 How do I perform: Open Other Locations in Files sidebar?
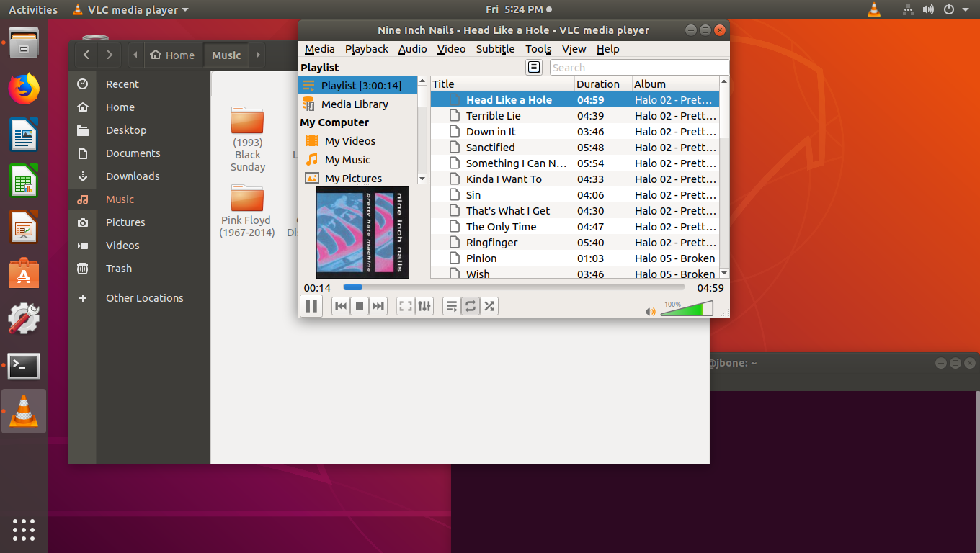(138, 298)
